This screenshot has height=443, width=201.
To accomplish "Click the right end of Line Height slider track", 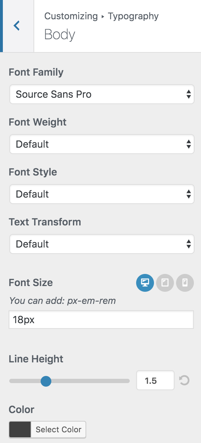I will pos(128,381).
